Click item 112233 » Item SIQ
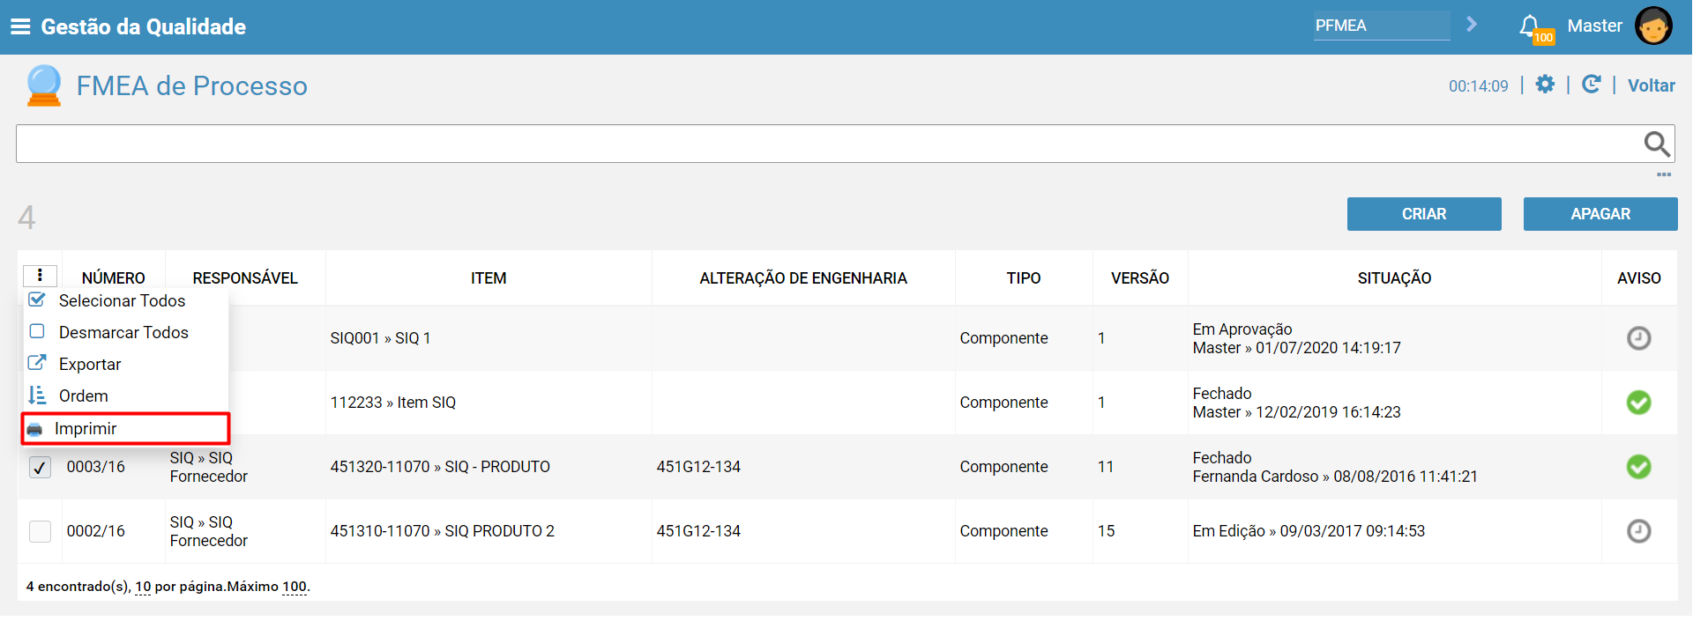 tap(393, 403)
